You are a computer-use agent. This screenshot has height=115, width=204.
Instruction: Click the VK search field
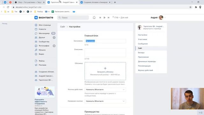(x=73, y=18)
